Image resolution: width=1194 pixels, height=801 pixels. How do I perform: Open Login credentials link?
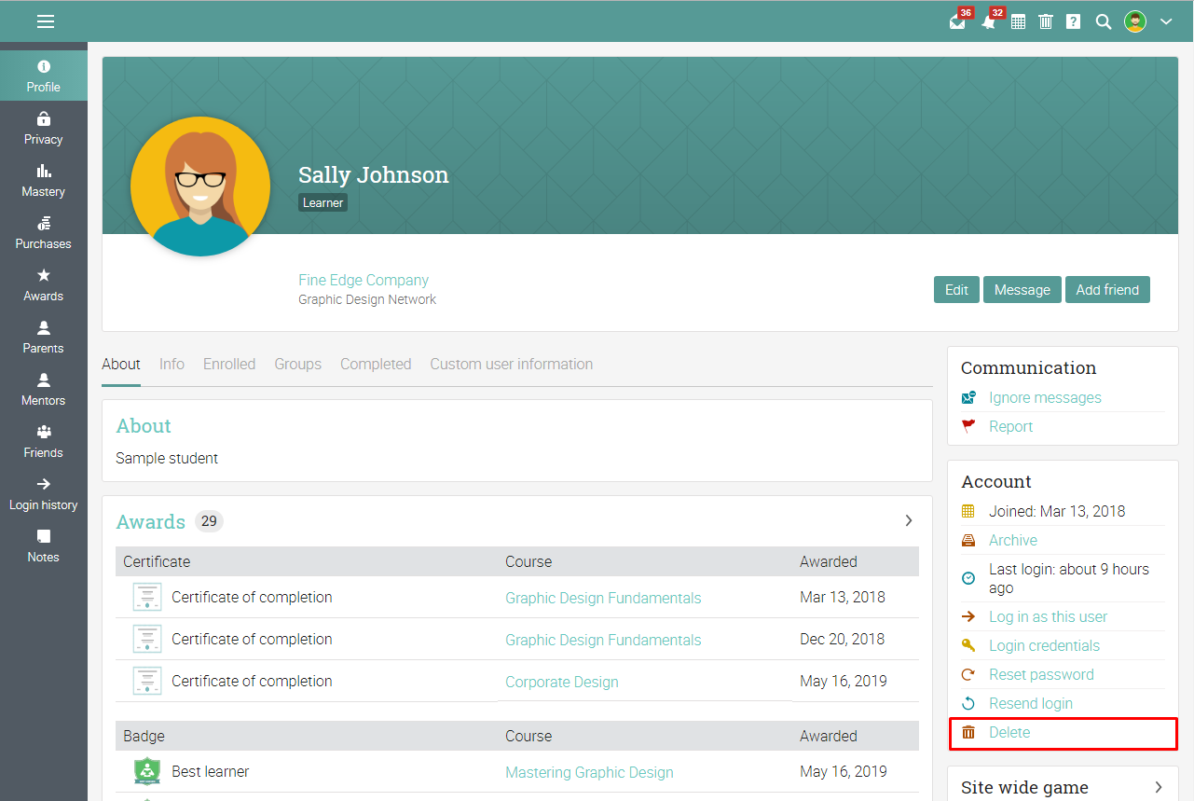point(1044,646)
